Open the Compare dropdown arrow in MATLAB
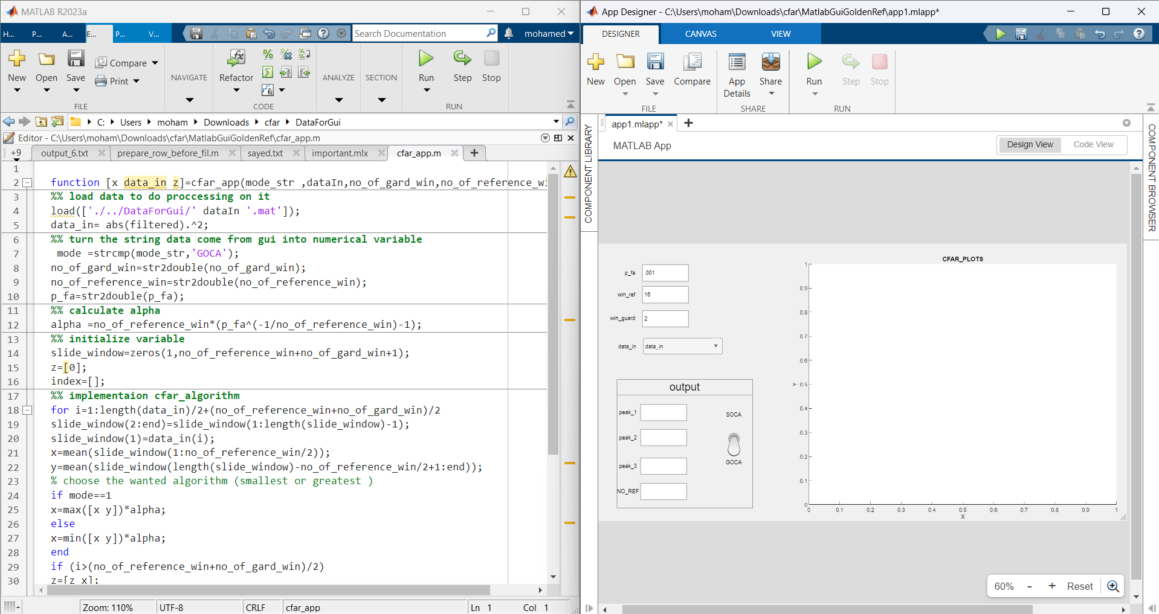The image size is (1159, 614). click(x=155, y=63)
